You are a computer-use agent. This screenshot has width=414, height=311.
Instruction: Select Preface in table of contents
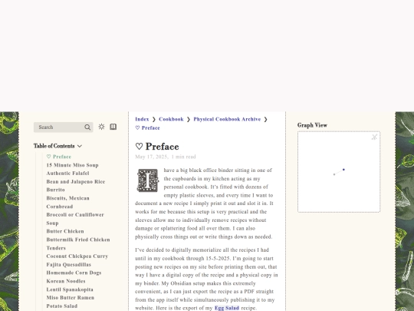coord(59,157)
